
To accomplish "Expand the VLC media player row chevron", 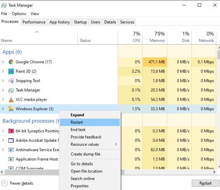I will pyautogui.click(x=3, y=99).
